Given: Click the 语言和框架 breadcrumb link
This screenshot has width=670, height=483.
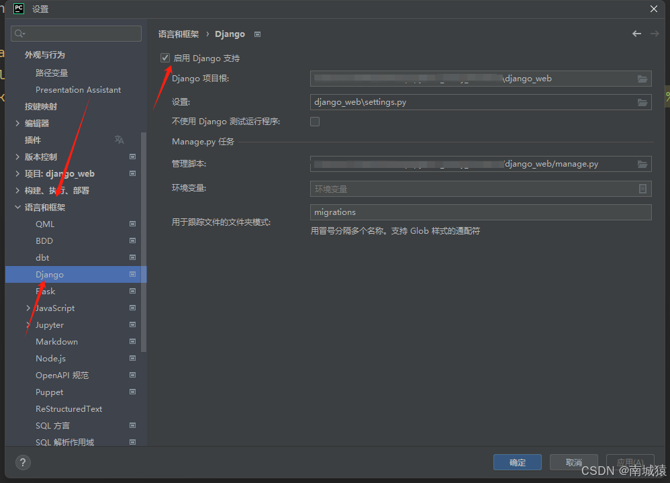Looking at the screenshot, I should pyautogui.click(x=179, y=34).
